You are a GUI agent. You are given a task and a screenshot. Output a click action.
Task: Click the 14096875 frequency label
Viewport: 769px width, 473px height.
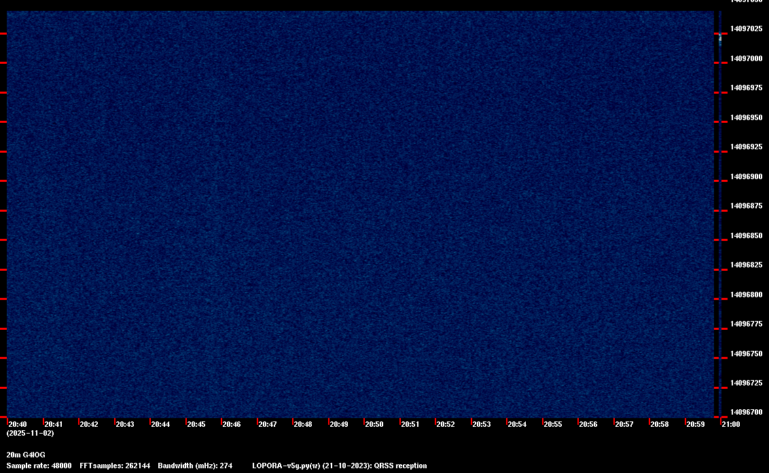point(747,206)
